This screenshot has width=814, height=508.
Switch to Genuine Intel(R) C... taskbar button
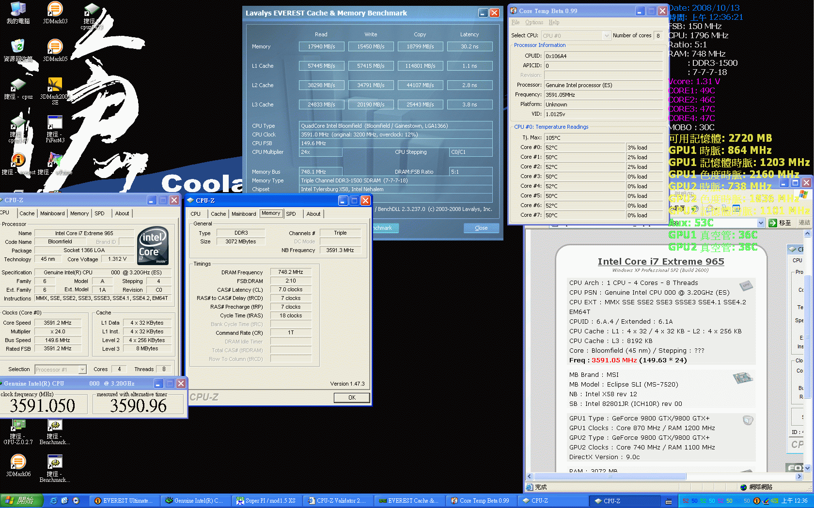(x=195, y=501)
